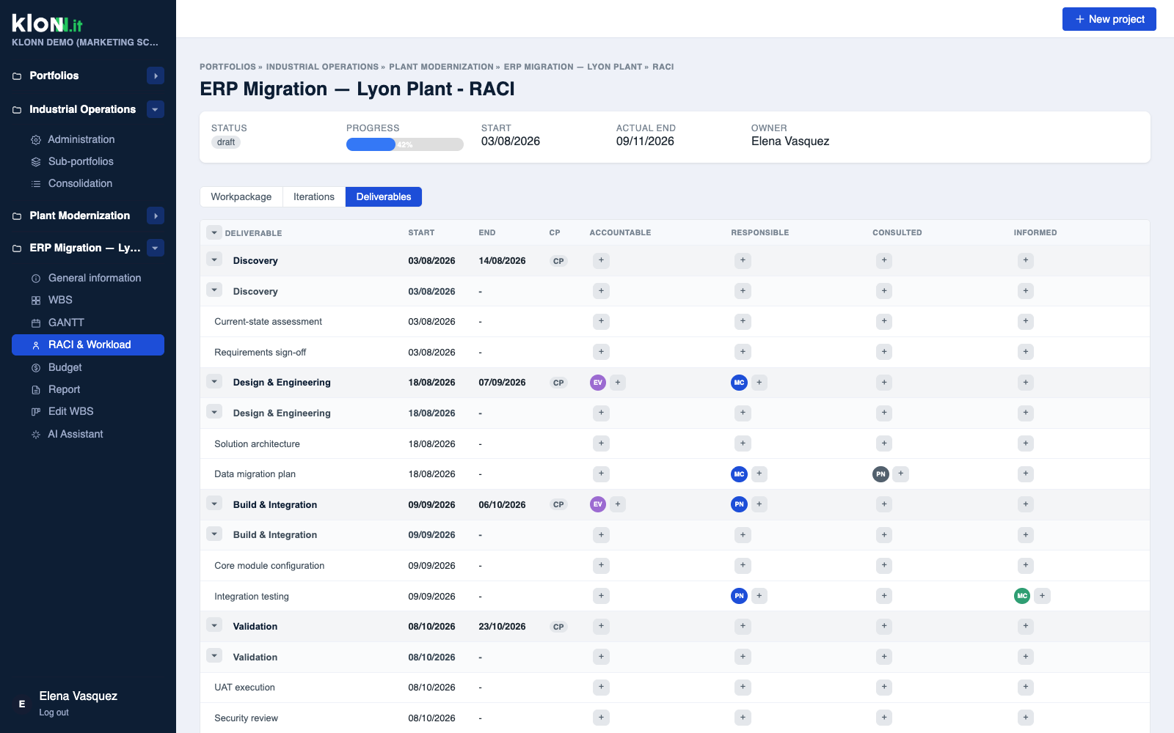Add accountable person to UAT execution
Viewport: 1174px width, 733px height.
[x=601, y=687]
